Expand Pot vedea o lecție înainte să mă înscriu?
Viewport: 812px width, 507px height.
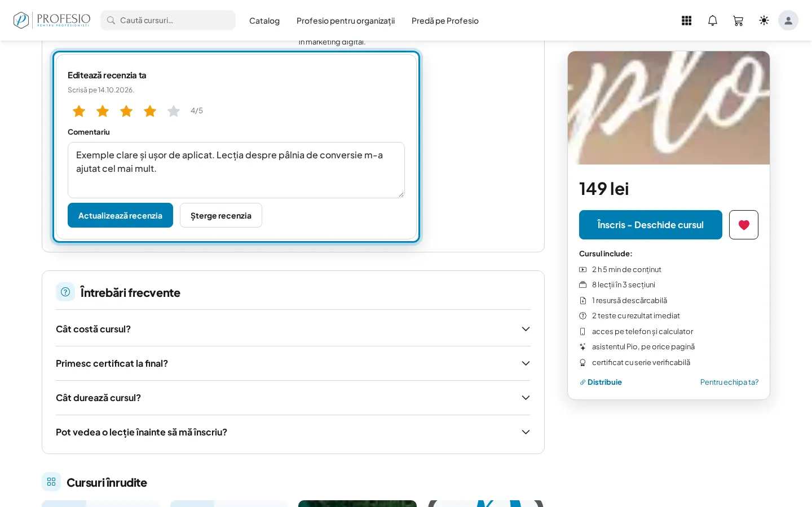pyautogui.click(x=293, y=432)
